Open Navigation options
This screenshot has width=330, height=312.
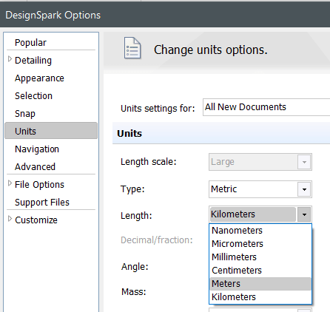(37, 149)
